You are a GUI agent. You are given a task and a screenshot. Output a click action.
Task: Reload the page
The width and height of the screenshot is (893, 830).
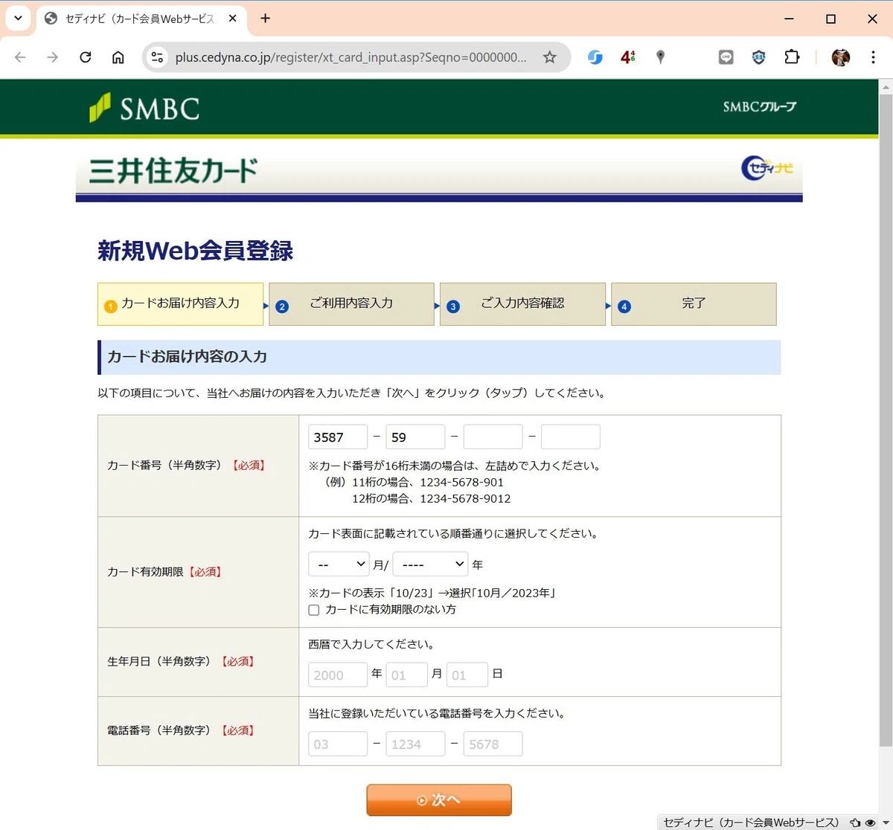(x=85, y=57)
